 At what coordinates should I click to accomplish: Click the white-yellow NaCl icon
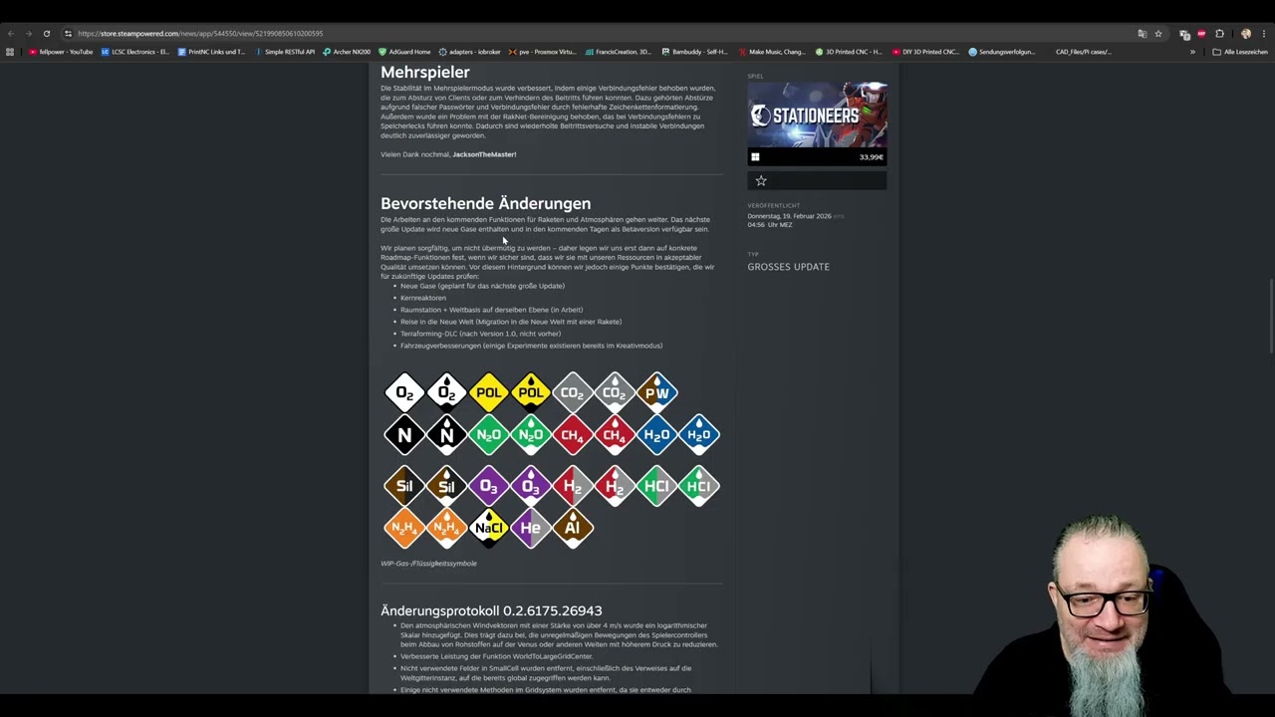(x=489, y=528)
